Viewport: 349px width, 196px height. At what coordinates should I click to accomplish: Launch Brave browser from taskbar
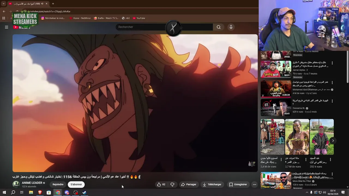(x=40, y=192)
